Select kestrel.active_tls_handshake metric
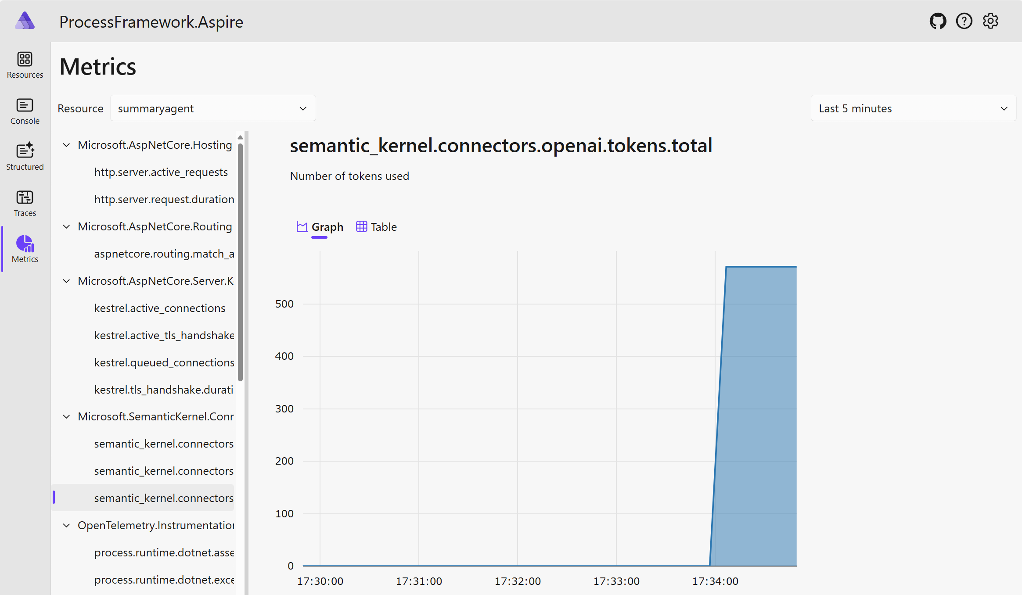Viewport: 1022px width, 595px height. point(164,336)
